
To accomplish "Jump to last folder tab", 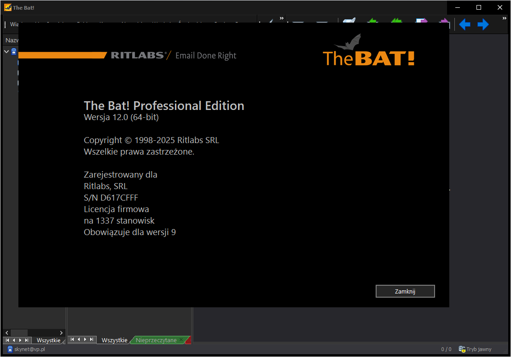I will click(x=27, y=340).
